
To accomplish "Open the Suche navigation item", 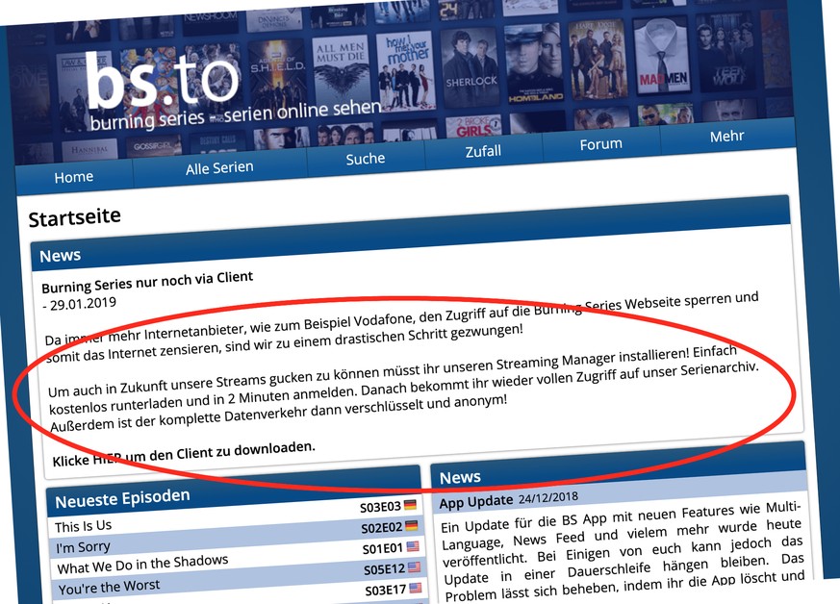I will click(x=366, y=159).
